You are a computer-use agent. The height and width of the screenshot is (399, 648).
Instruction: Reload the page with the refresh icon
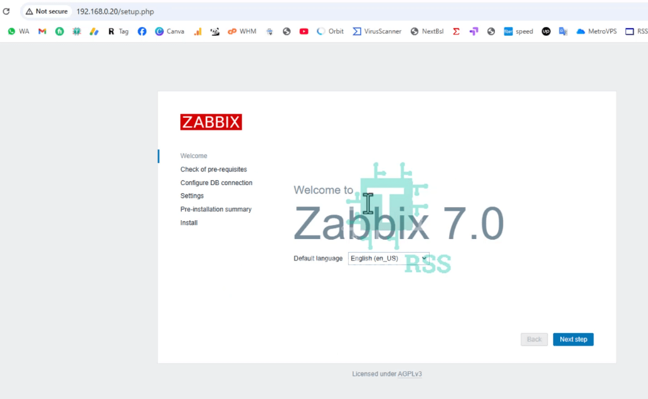click(x=6, y=11)
